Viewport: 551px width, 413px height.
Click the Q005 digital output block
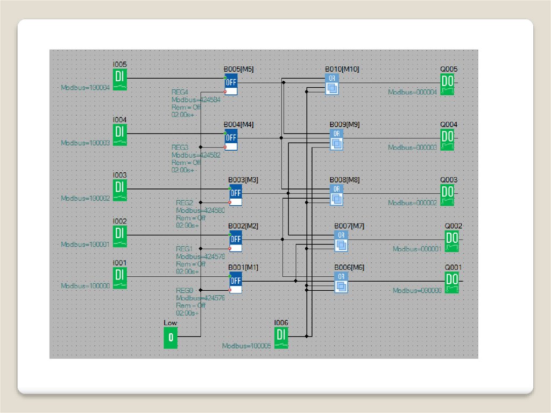tap(447, 84)
